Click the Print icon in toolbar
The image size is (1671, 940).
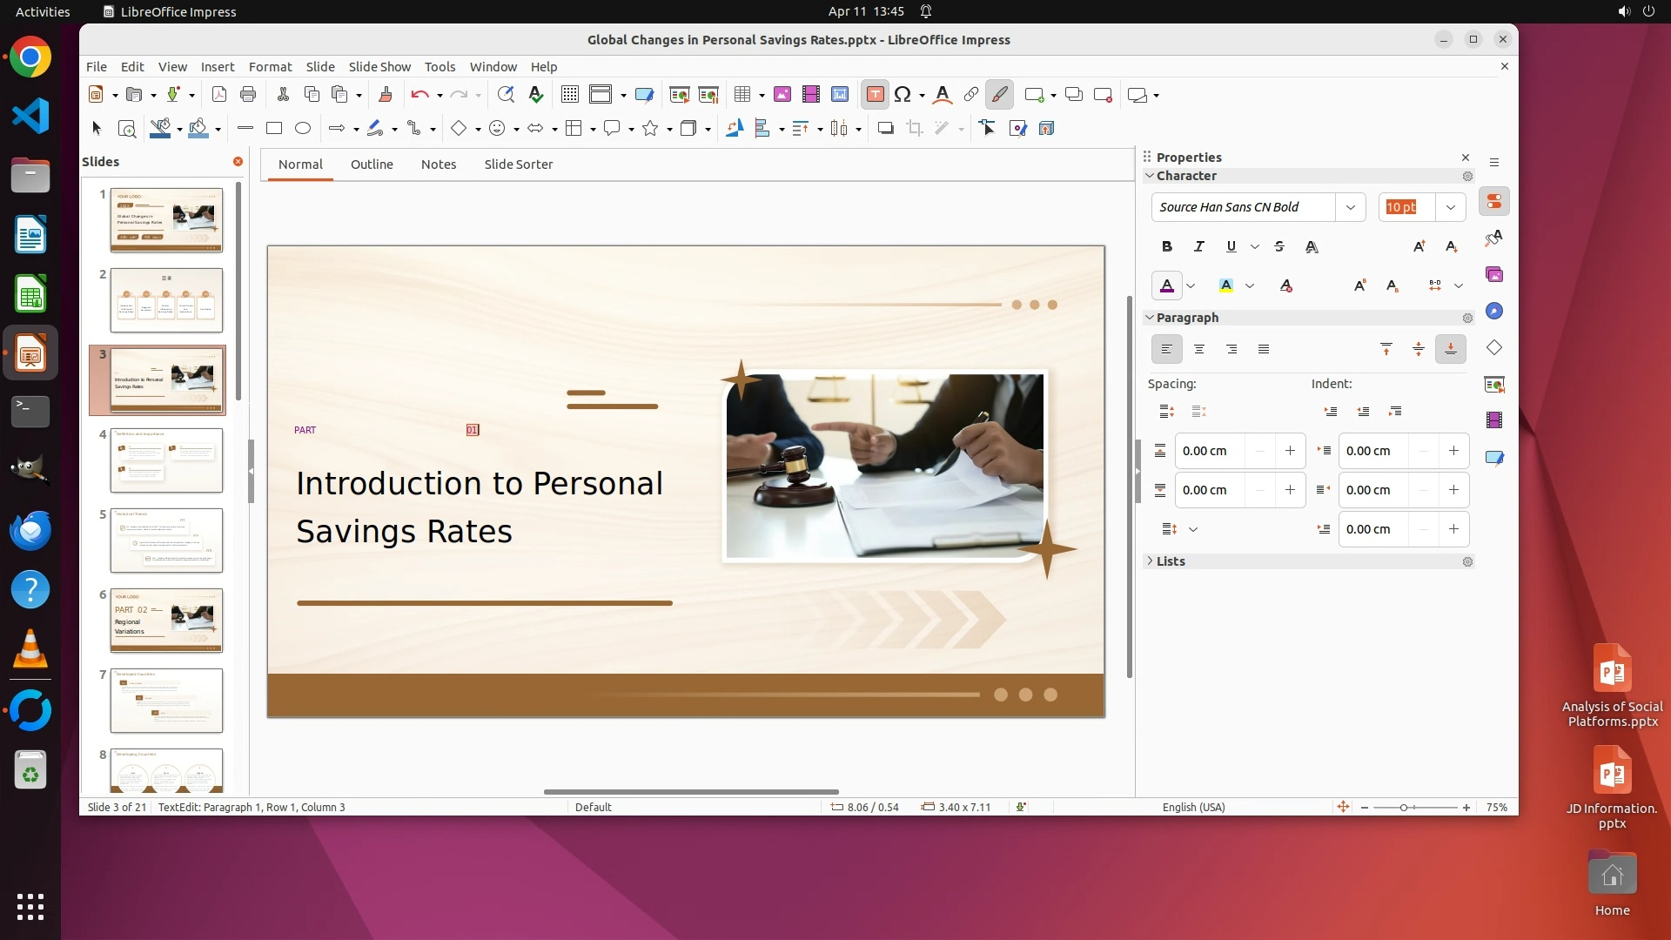pos(248,95)
